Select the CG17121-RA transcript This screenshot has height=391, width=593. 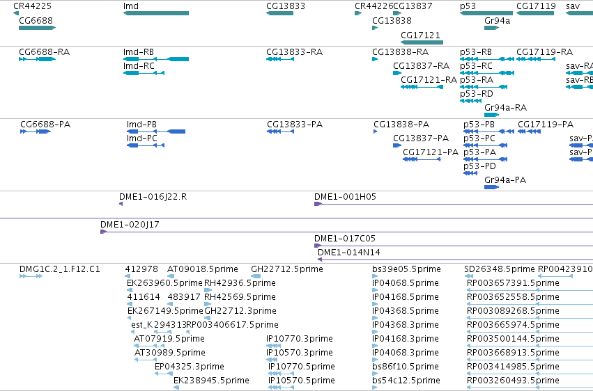click(422, 87)
